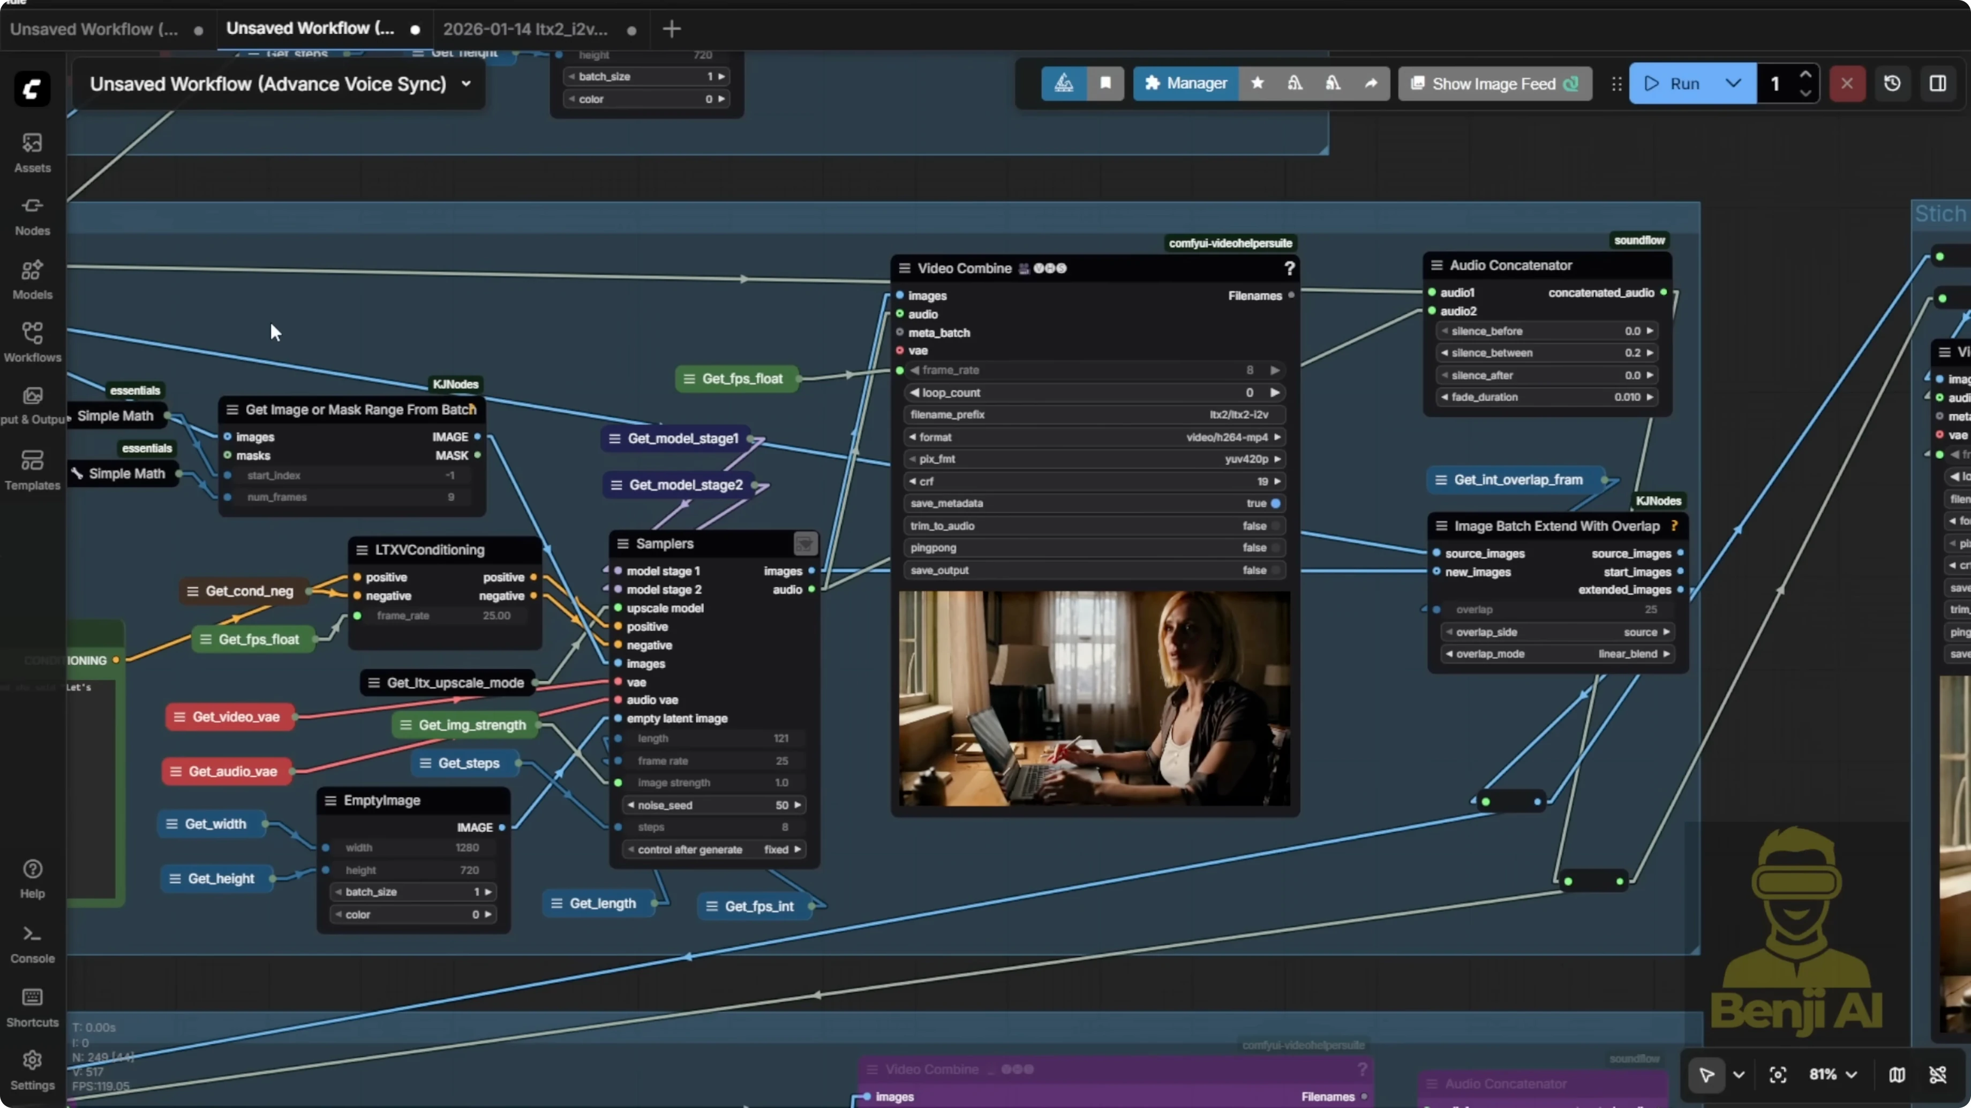
Task: Toggle the right side panel icon
Action: tap(1937, 84)
